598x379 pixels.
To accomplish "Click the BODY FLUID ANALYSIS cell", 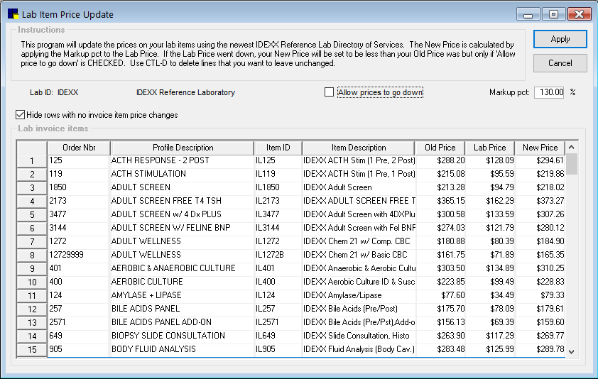I will tap(182, 349).
